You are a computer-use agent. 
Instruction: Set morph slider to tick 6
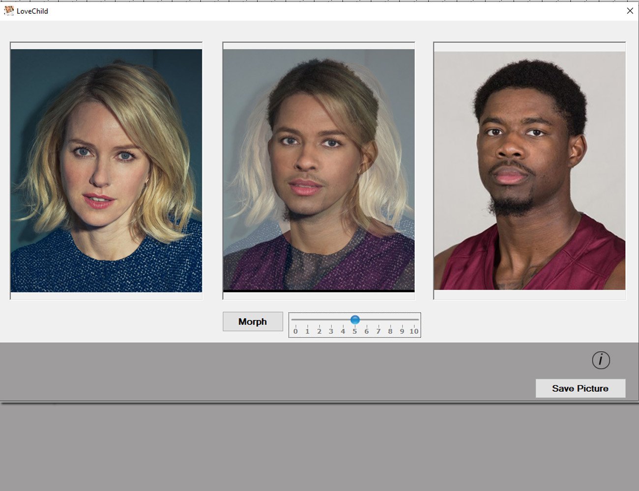(367, 320)
